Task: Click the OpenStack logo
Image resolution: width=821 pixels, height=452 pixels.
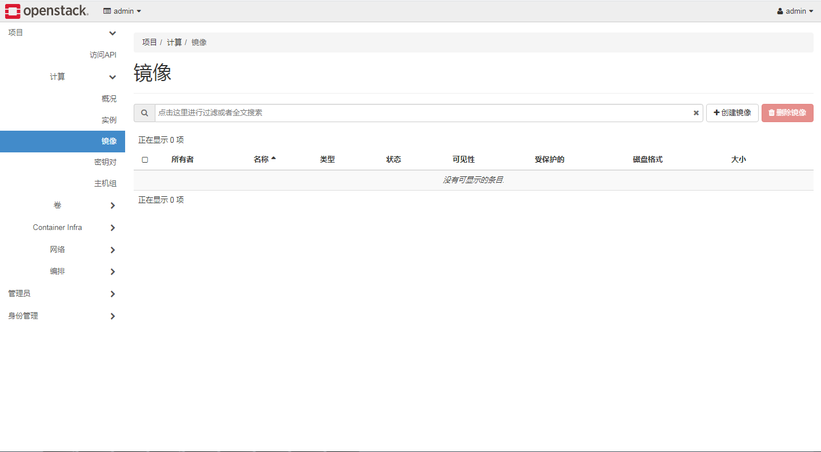Action: pyautogui.click(x=47, y=11)
